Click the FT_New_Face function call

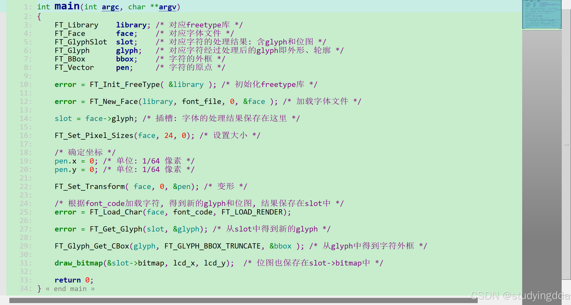pyautogui.click(x=114, y=101)
